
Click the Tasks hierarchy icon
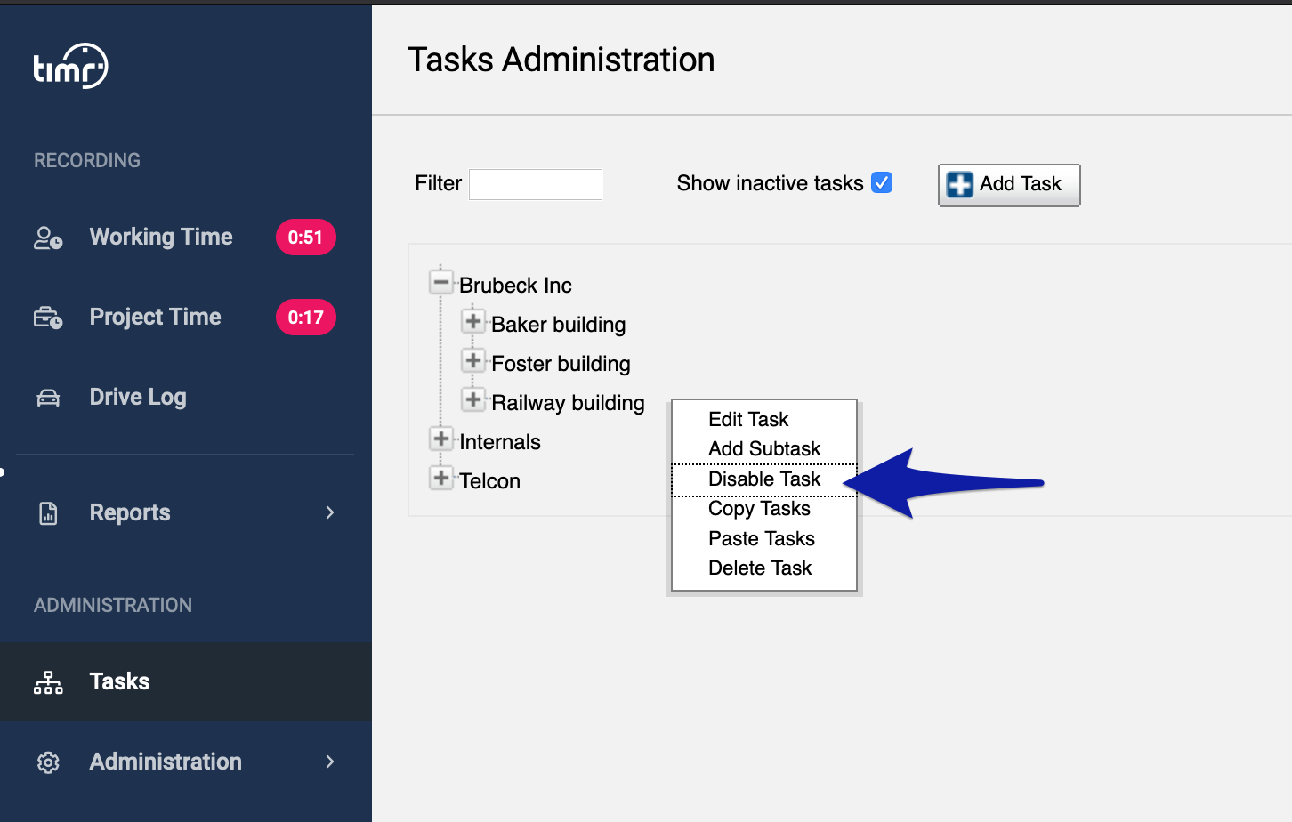48,682
